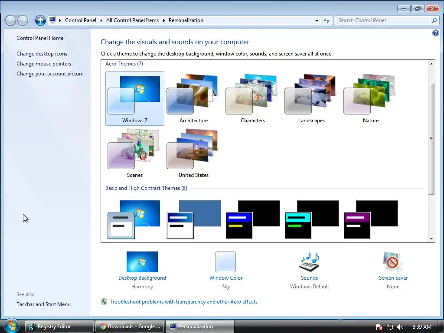Choose the black theme with purple title bar

371,219
